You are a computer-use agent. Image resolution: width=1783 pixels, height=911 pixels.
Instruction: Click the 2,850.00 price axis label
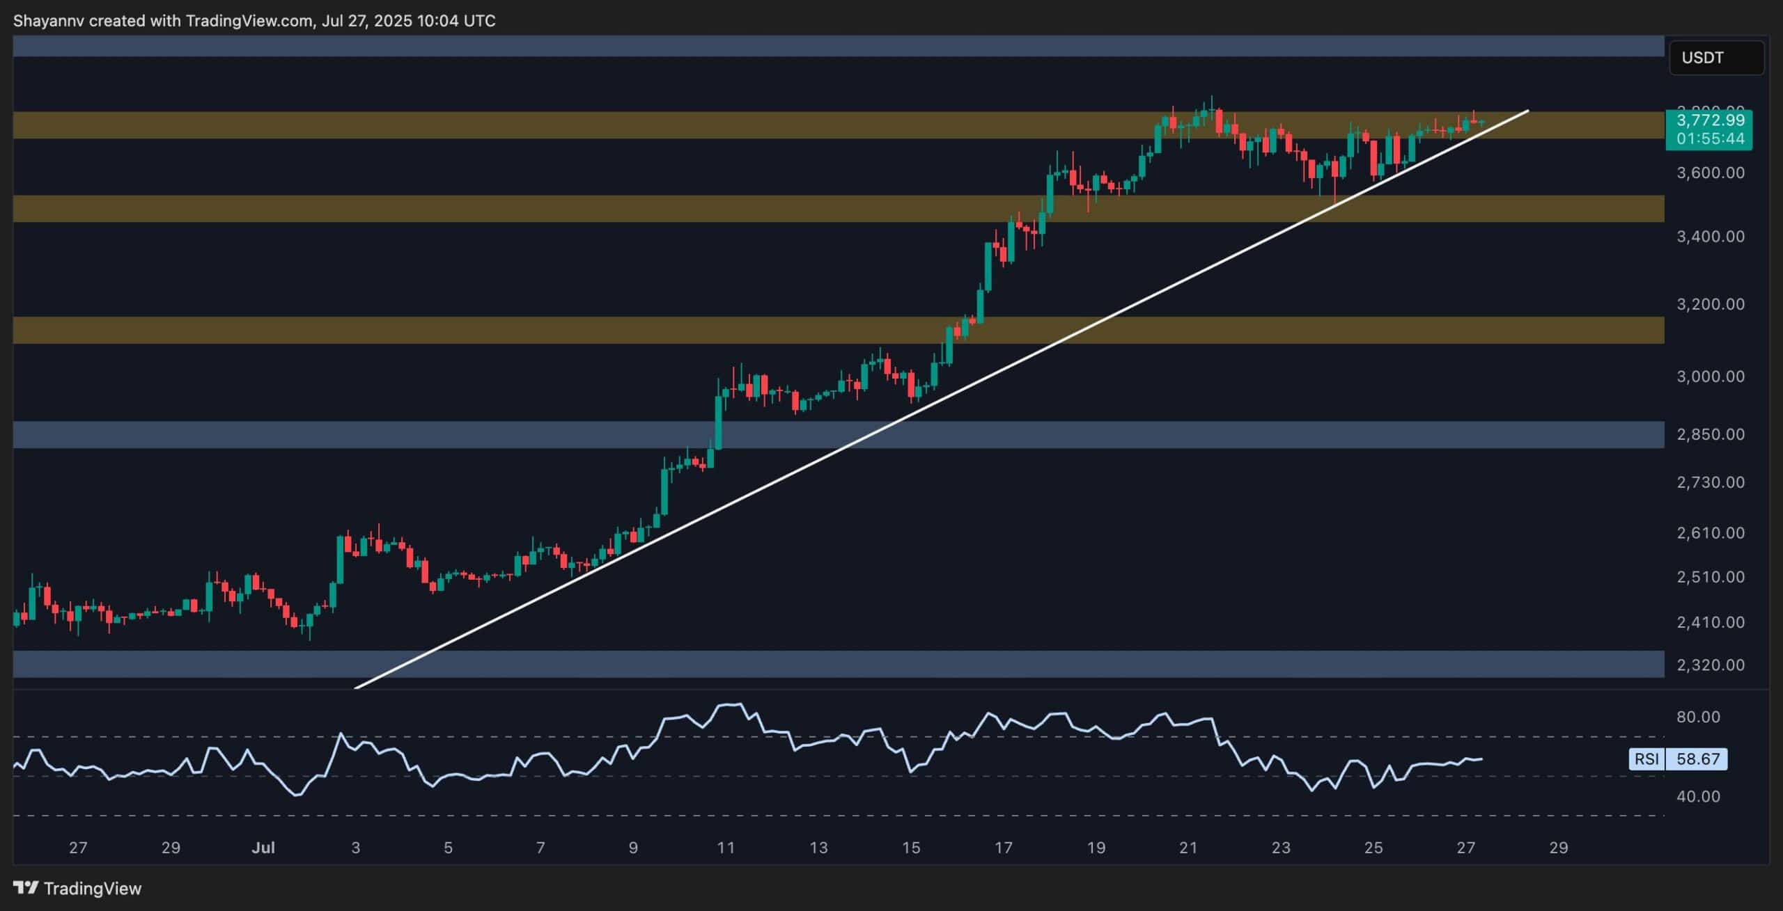(x=1710, y=434)
